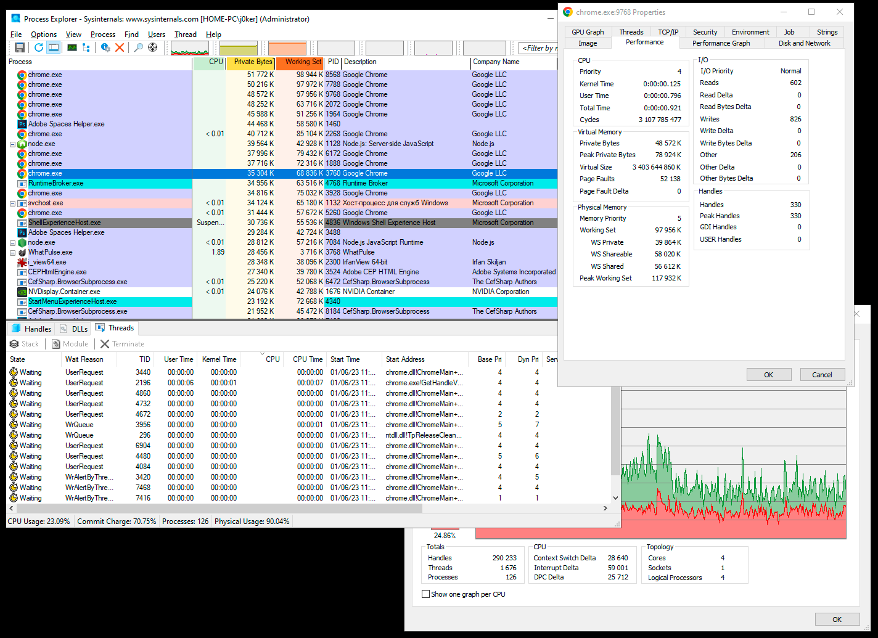Open the Thread menu
Screen dimensions: 878x638
tap(186, 35)
